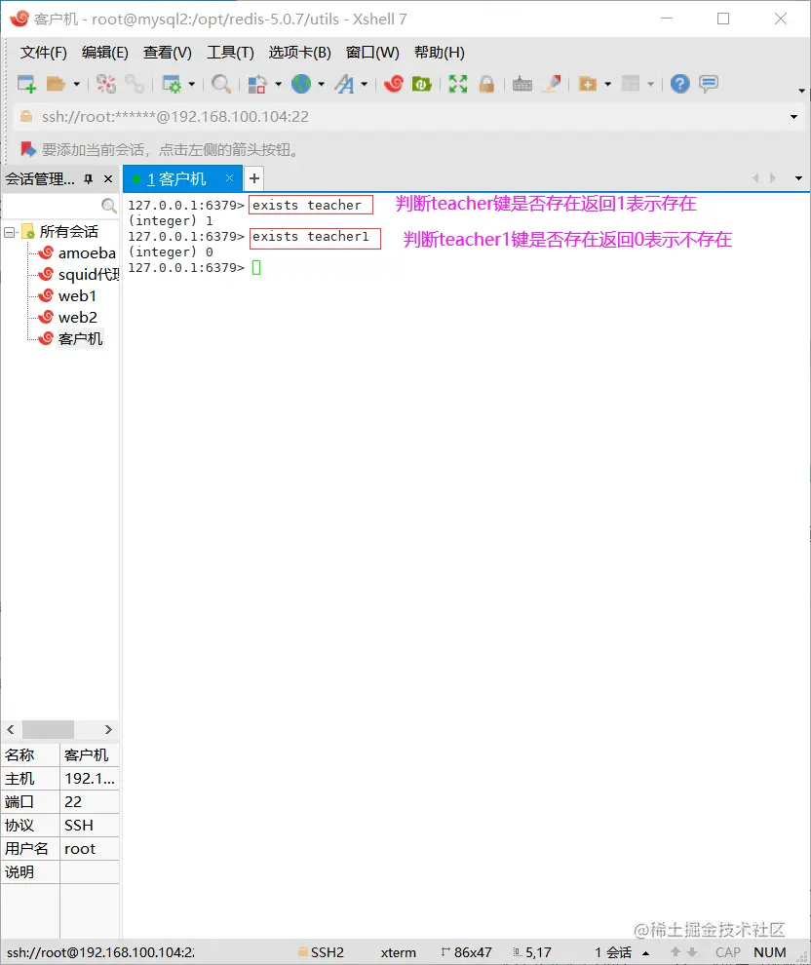Click the Open Session folder icon
The width and height of the screenshot is (811, 965).
(x=56, y=84)
